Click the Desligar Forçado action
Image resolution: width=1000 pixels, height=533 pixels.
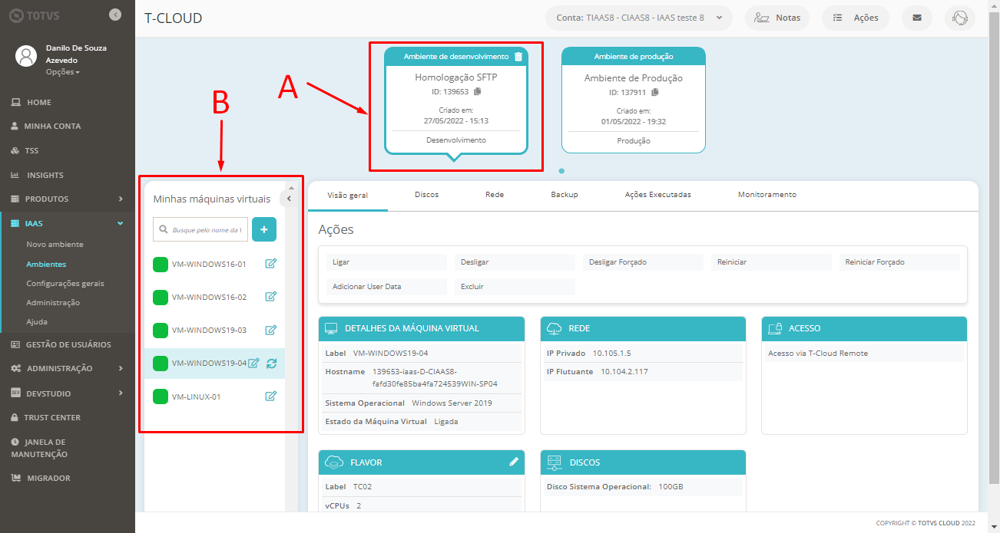(x=643, y=262)
